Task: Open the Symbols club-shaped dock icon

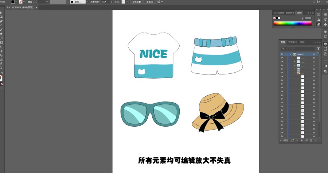Action: pos(325,24)
